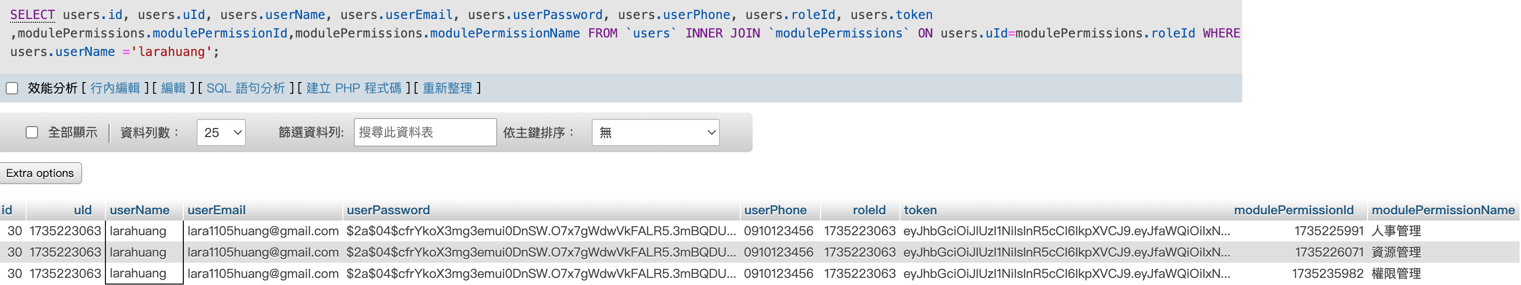Sort by the roleId column header
Viewport: 1521px width, 285px height.
pyautogui.click(x=869, y=210)
